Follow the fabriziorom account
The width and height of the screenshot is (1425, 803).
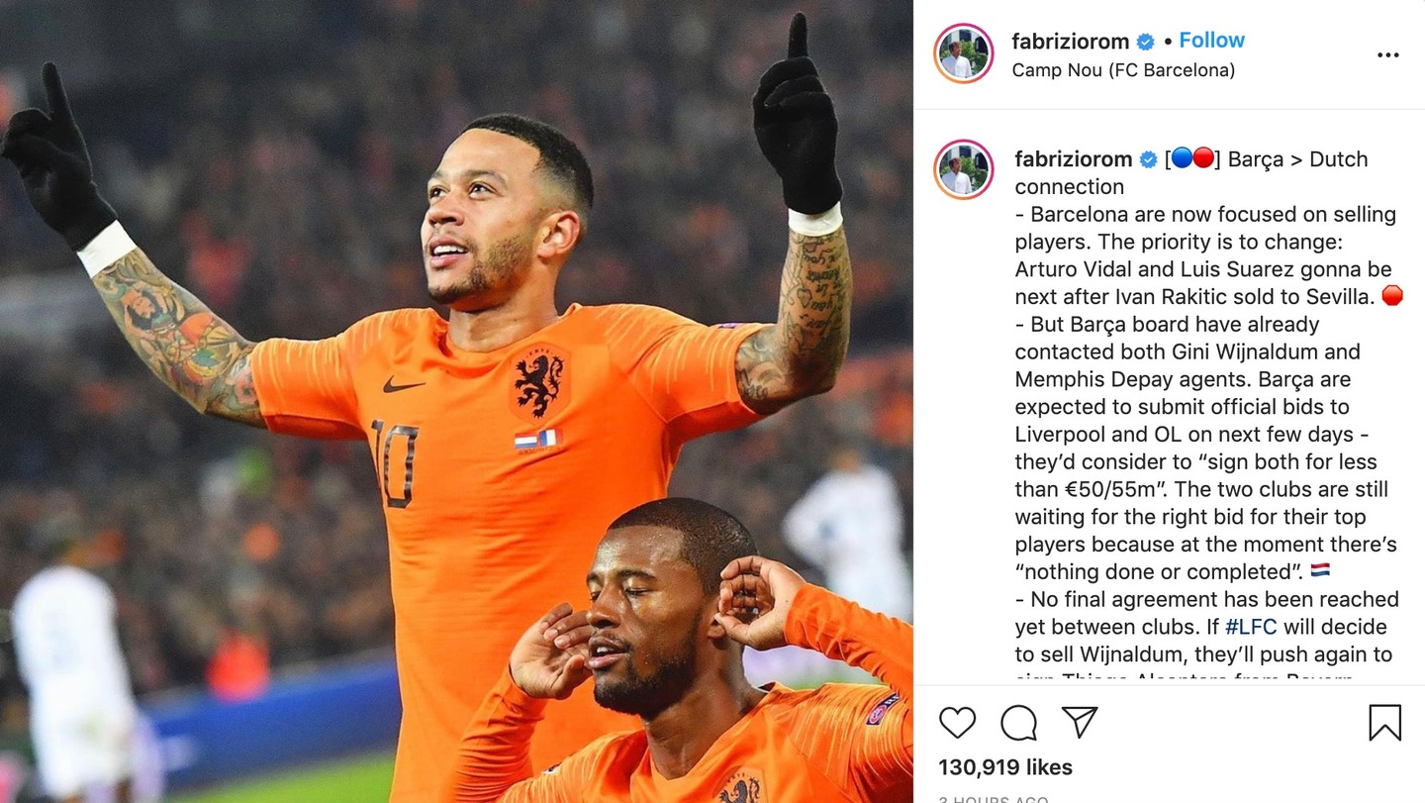1211,41
